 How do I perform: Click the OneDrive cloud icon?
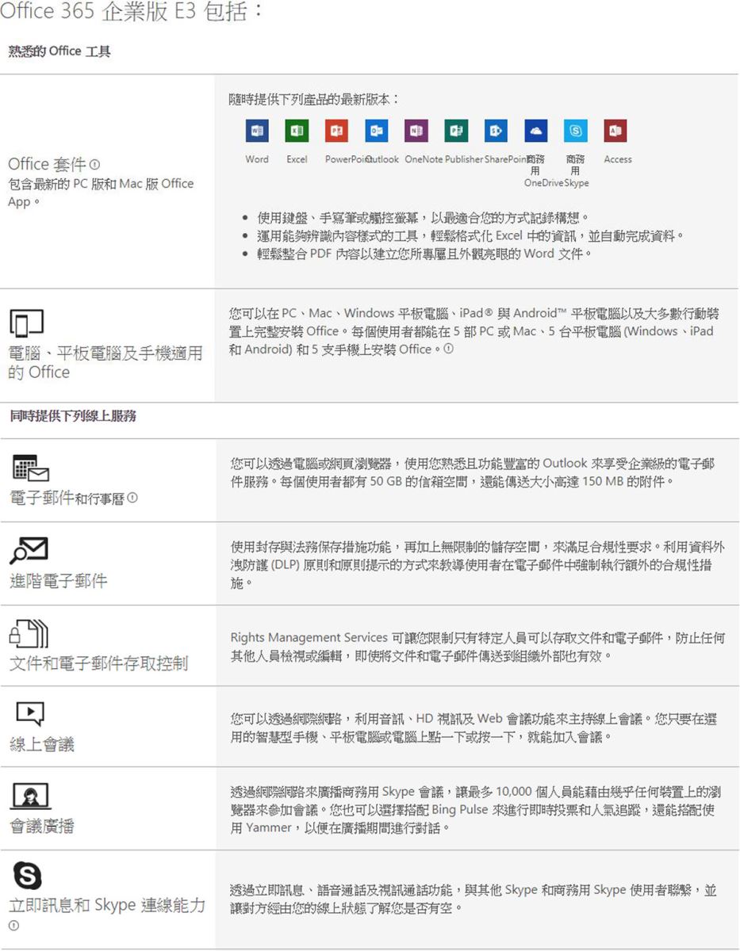[536, 131]
